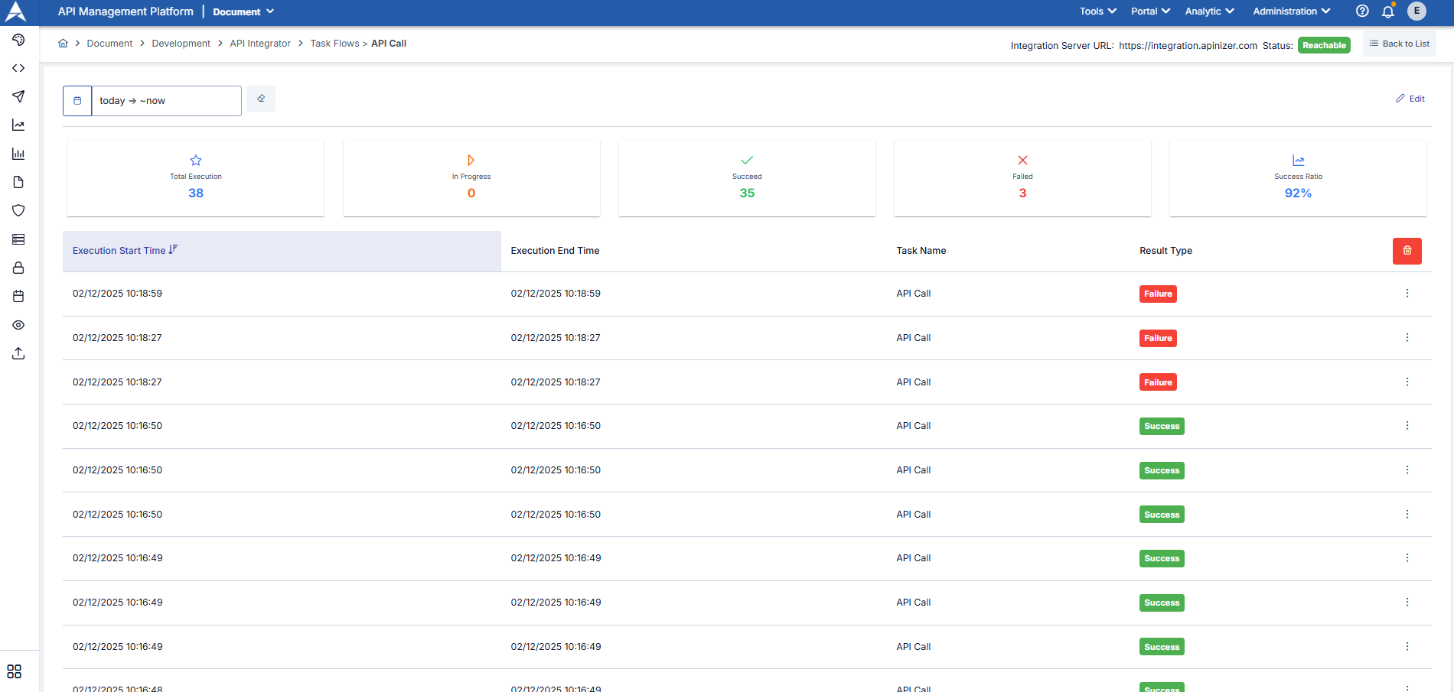1454x692 pixels.
Task: Click the red delete trash icon button
Action: [1407, 251]
